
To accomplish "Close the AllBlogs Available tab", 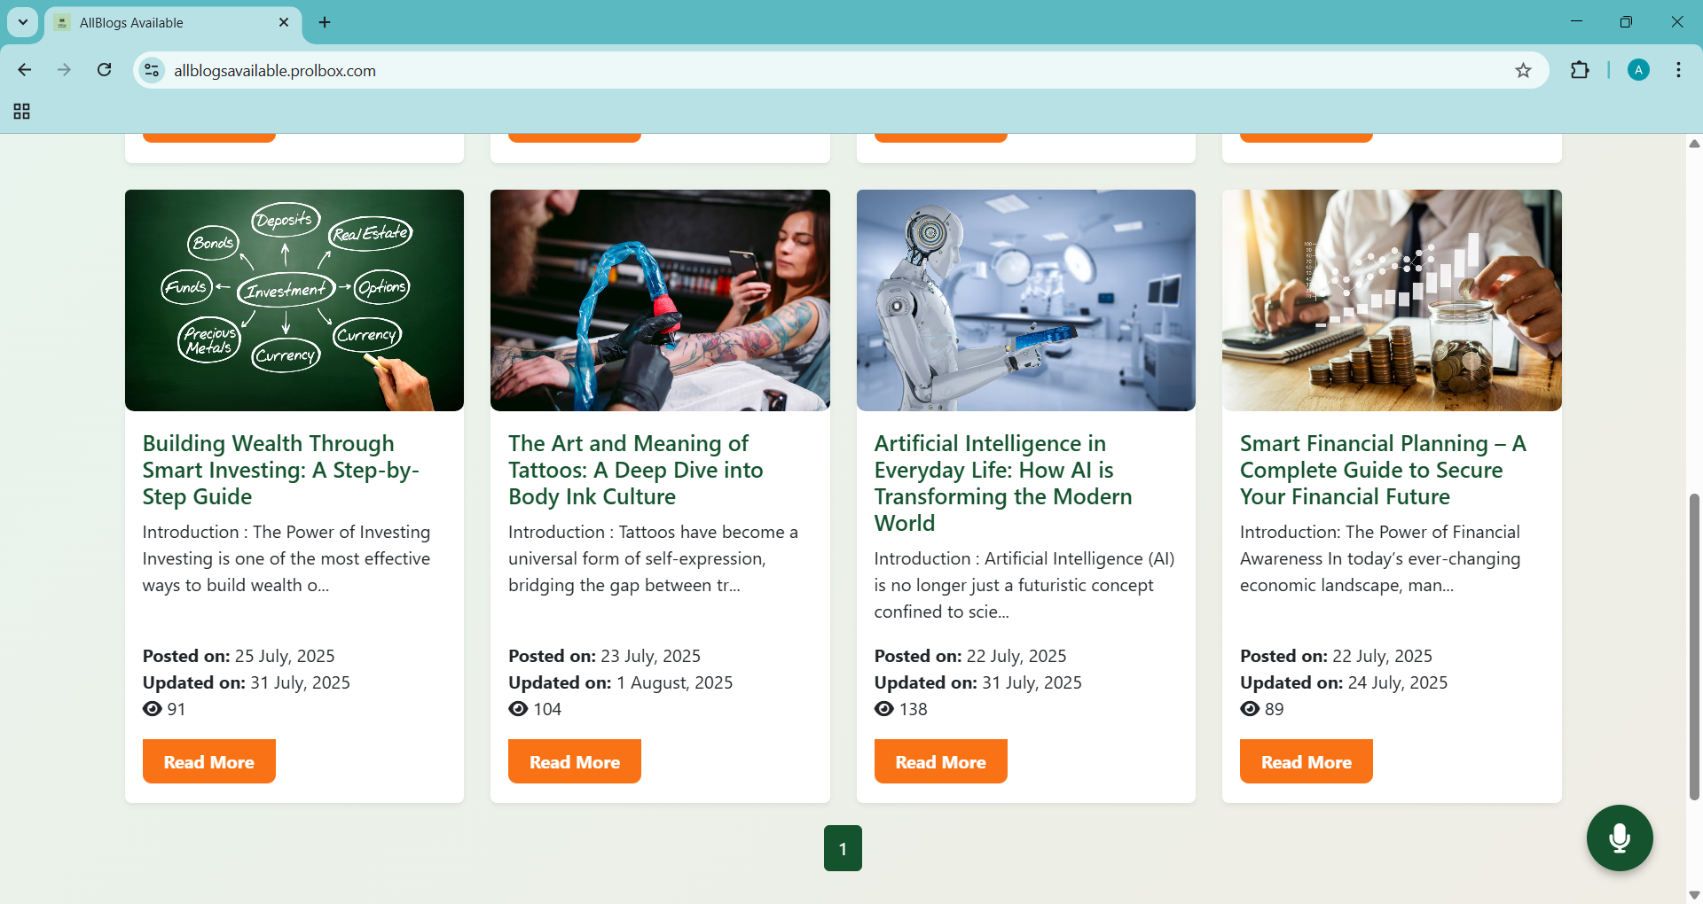I will point(284,22).
